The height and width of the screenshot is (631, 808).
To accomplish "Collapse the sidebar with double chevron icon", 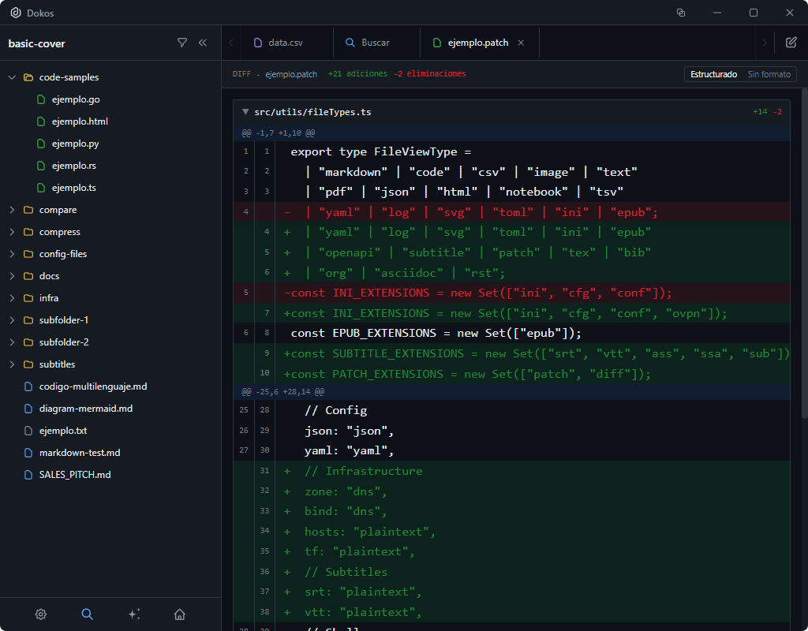I will point(203,43).
